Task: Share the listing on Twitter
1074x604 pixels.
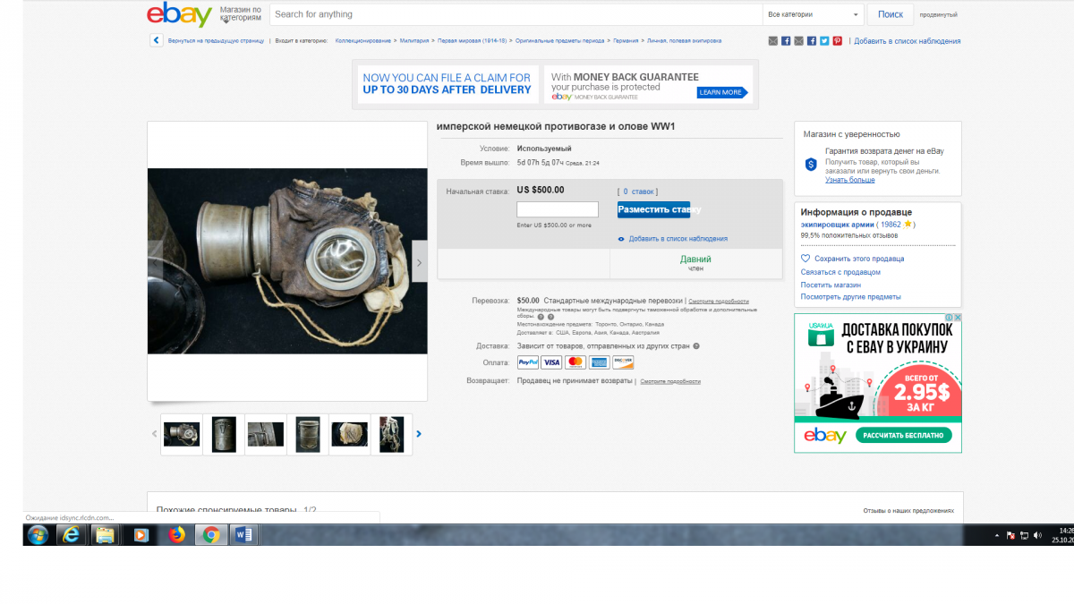Action: pos(824,40)
